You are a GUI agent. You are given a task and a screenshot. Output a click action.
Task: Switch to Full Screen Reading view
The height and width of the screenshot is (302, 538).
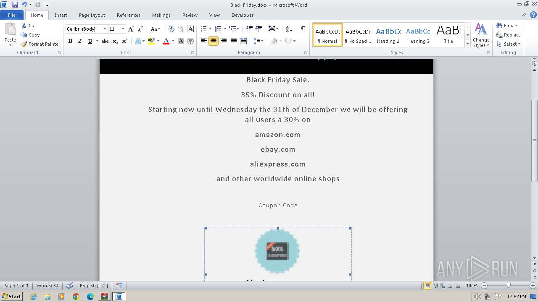[x=435, y=286]
